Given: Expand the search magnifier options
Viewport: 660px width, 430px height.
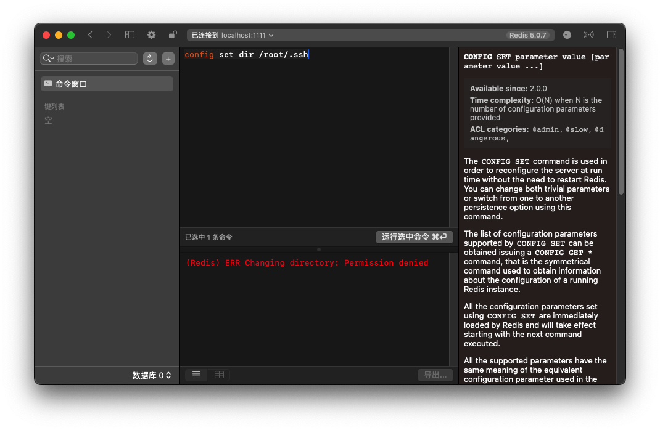Looking at the screenshot, I should pos(48,59).
